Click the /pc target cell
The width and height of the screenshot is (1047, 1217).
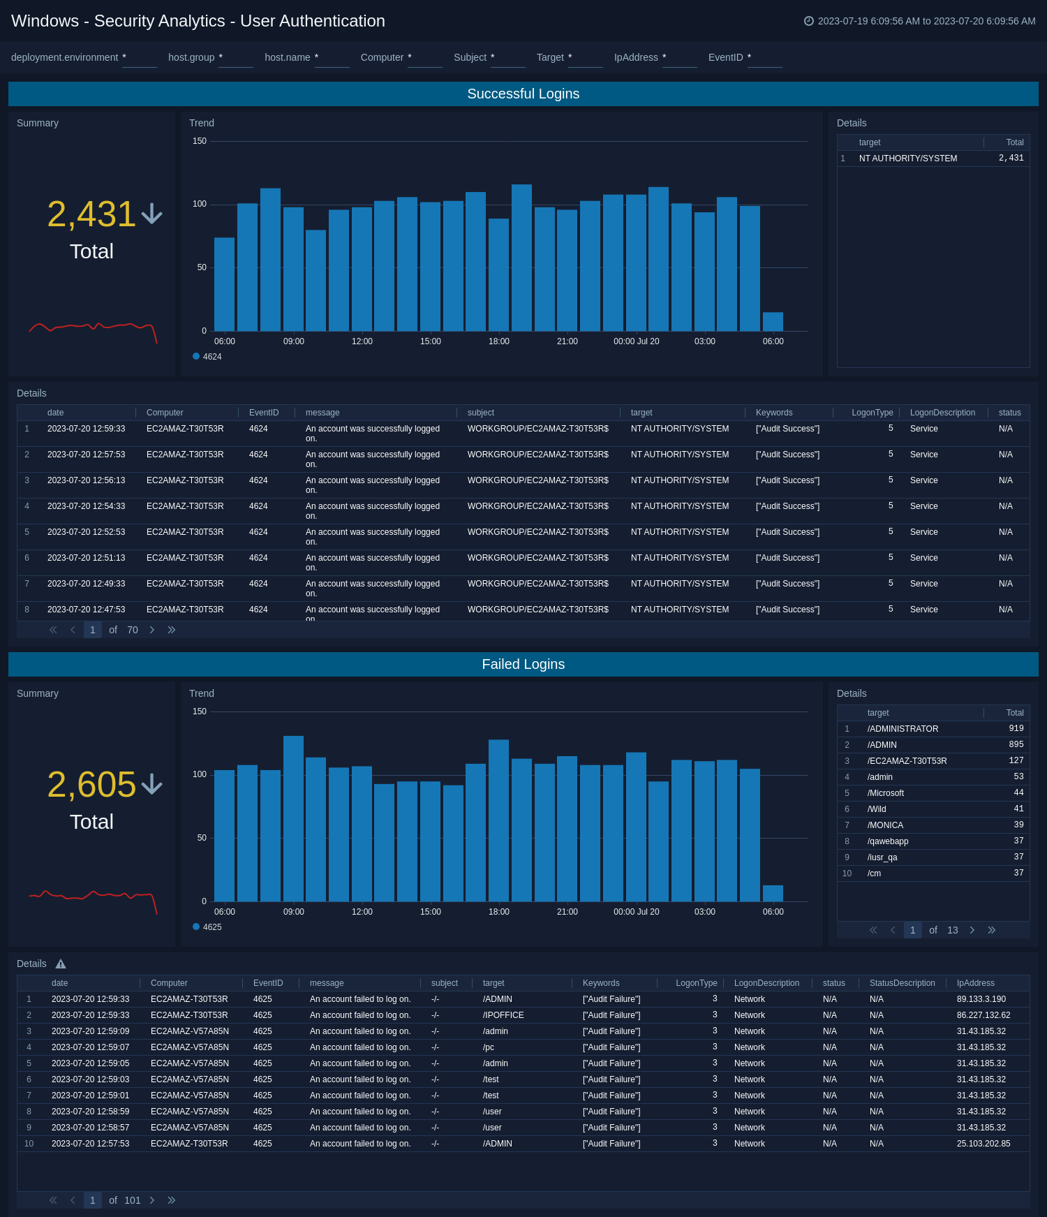[489, 1047]
